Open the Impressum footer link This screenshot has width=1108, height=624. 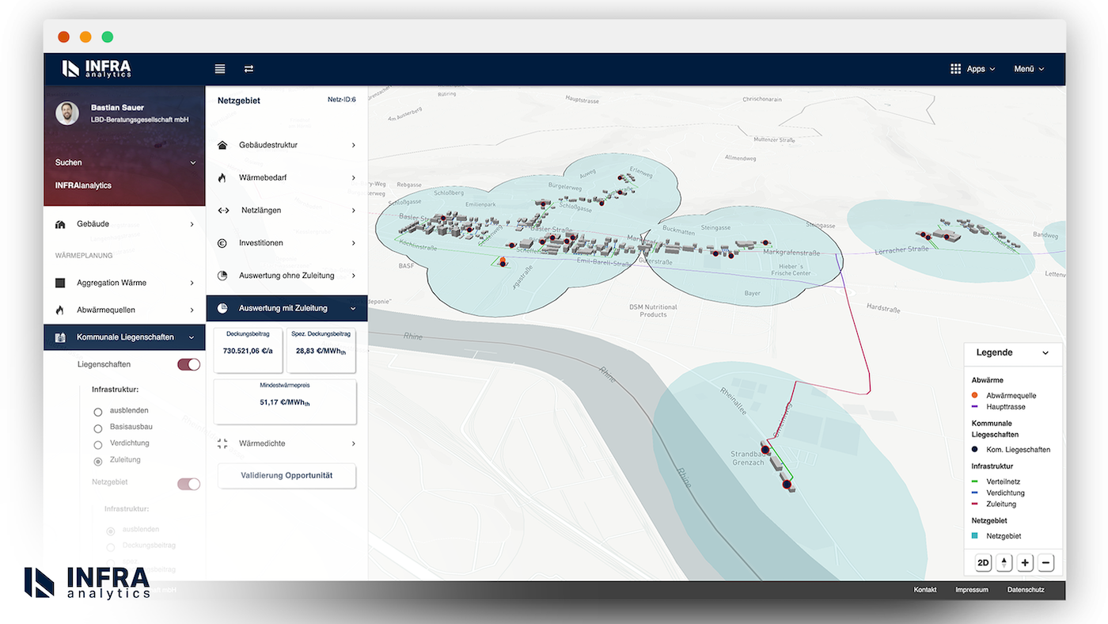[x=972, y=590]
